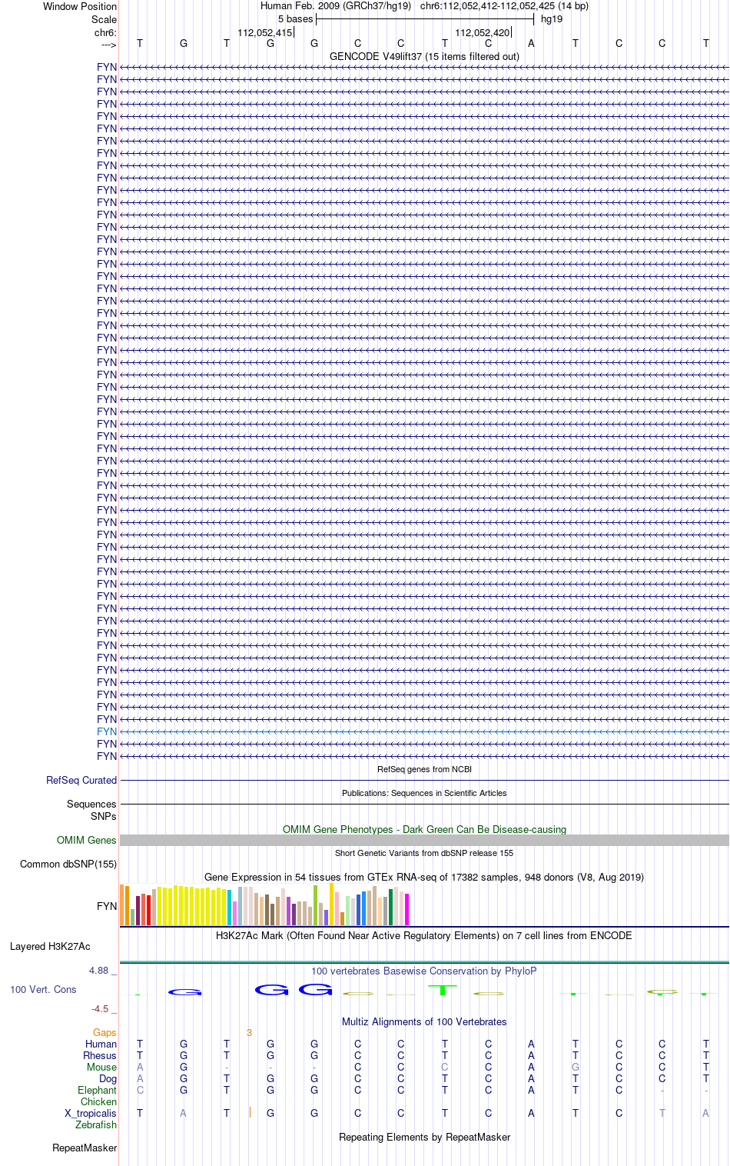Click the RepeatMasker track label

point(85,1148)
